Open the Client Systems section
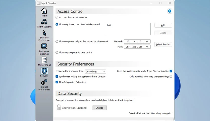The image size is (210, 121). pos(44,23)
